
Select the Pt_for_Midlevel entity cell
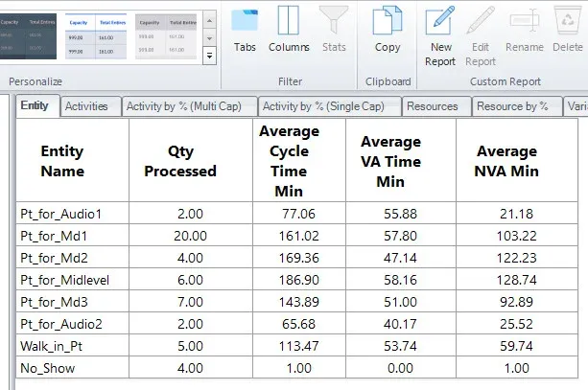[x=72, y=280]
